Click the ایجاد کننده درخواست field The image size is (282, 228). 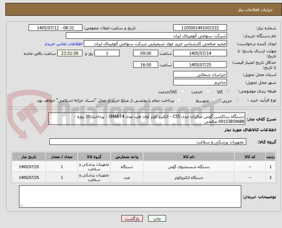click(155, 44)
